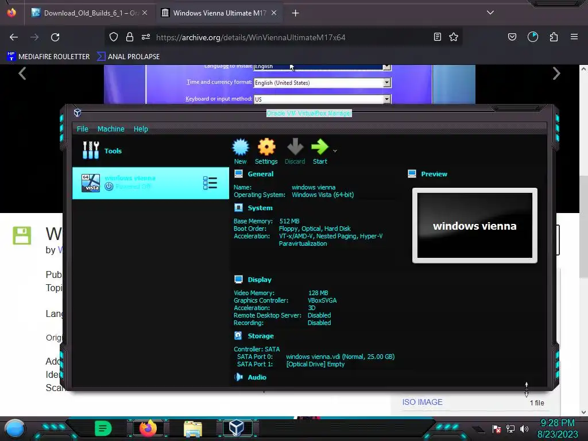
Task: Open Firefox extensions puzzle icon
Action: tap(554, 37)
